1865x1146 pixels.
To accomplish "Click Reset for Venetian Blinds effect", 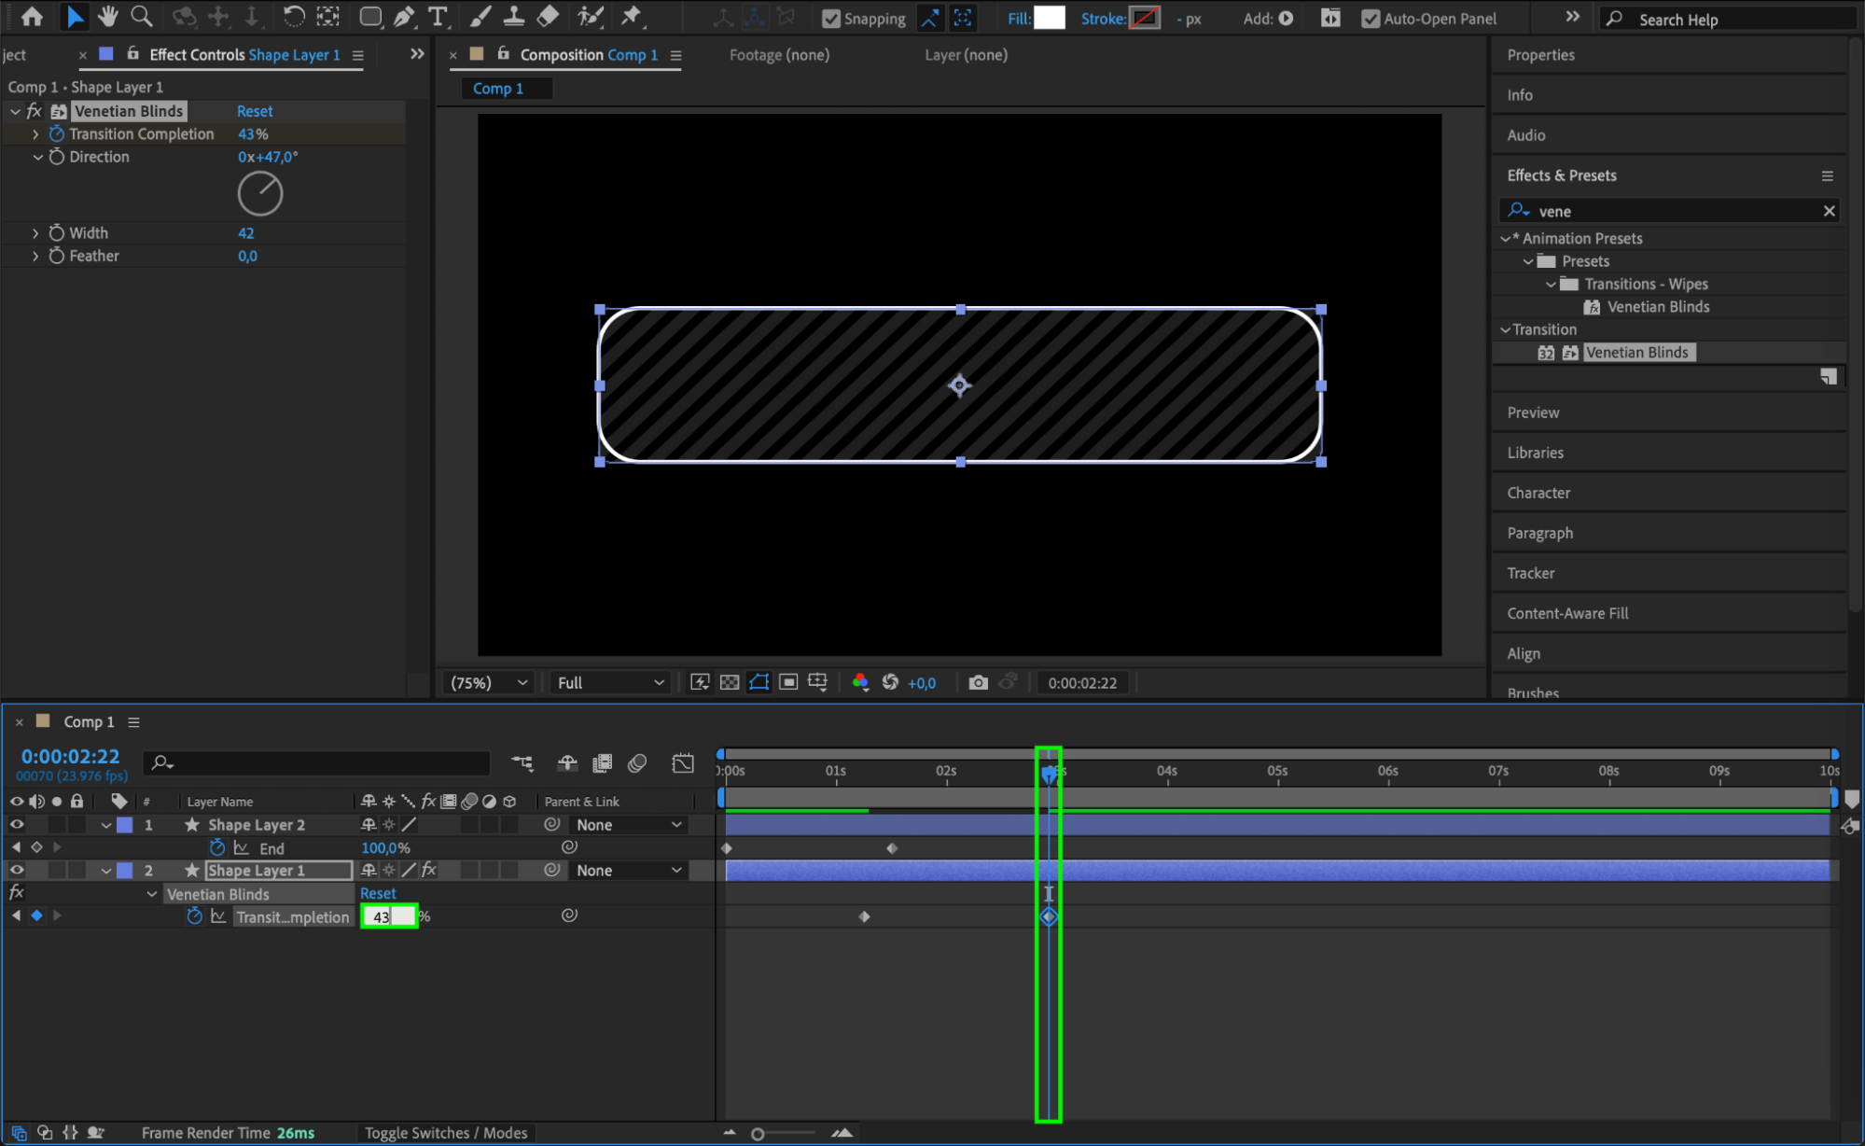I will (254, 111).
